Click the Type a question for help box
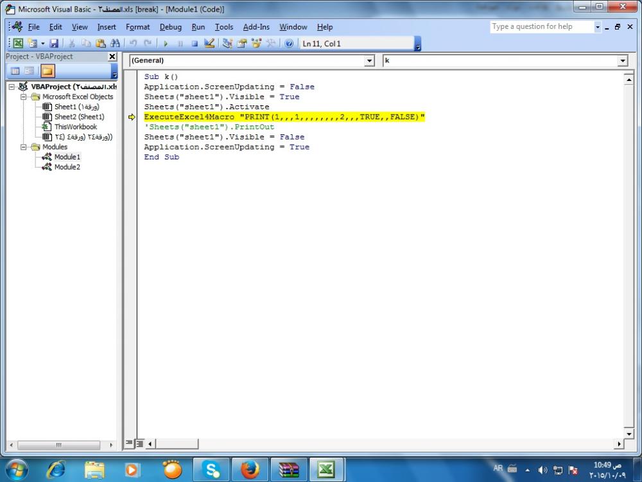This screenshot has height=482, width=642. [542, 27]
